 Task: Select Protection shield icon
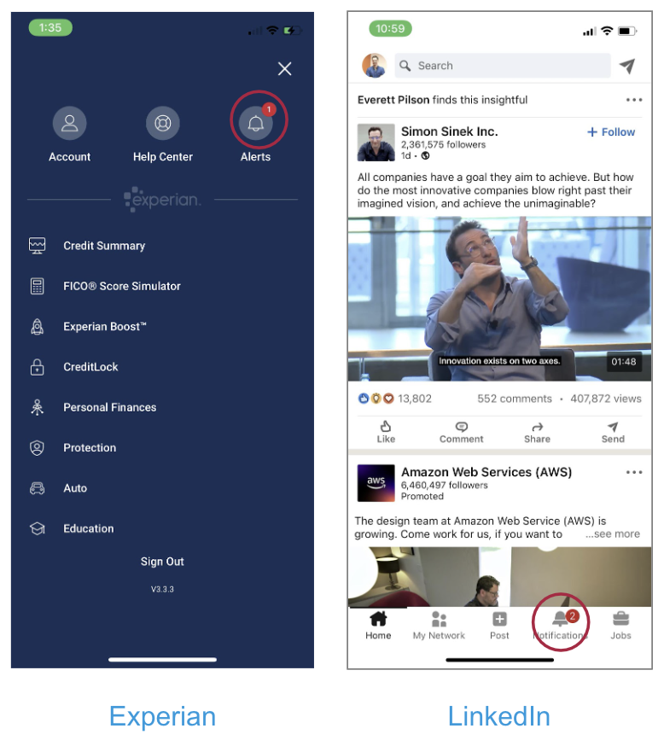click(37, 448)
